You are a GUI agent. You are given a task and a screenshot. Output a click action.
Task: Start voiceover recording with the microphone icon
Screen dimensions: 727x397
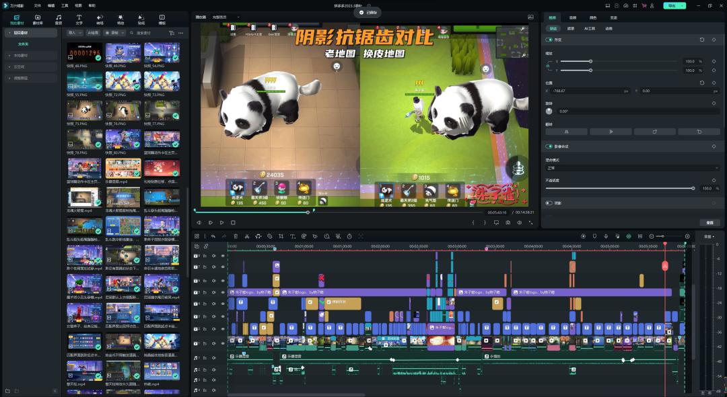coord(606,236)
